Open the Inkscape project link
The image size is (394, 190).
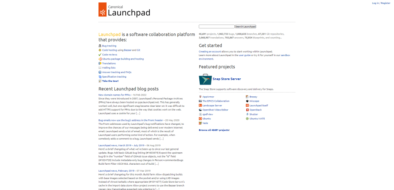[254, 101]
